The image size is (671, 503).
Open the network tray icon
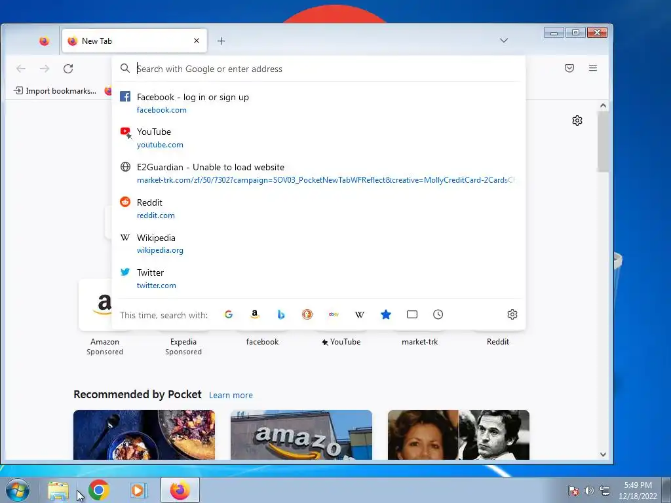click(x=605, y=491)
